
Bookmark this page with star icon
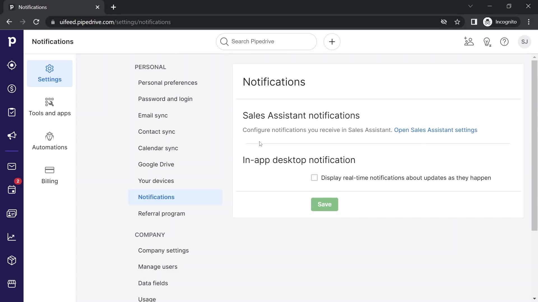[x=457, y=22]
